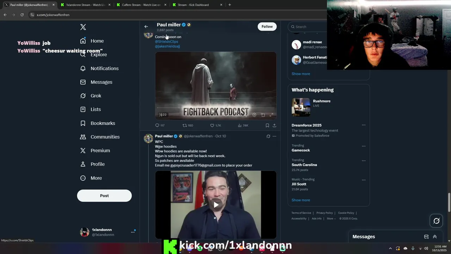
Task: Switch to Cuffem Stream tab
Action: point(141,5)
